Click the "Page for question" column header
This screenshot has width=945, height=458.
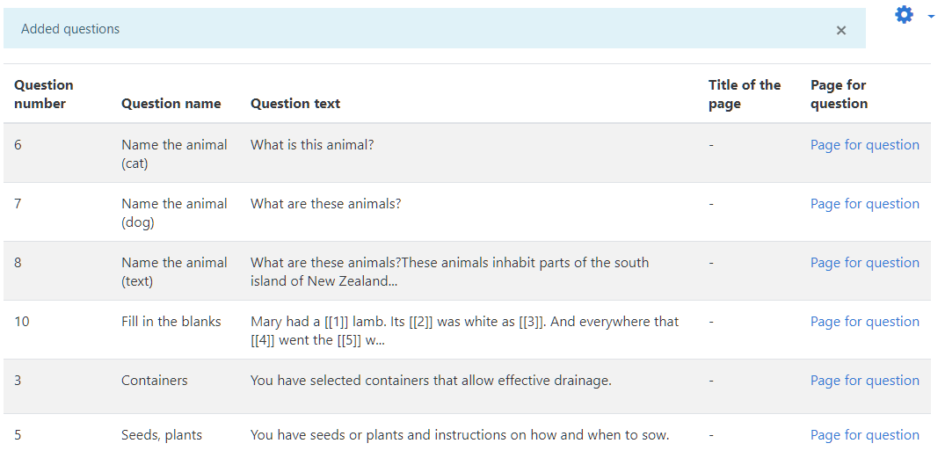pos(839,94)
